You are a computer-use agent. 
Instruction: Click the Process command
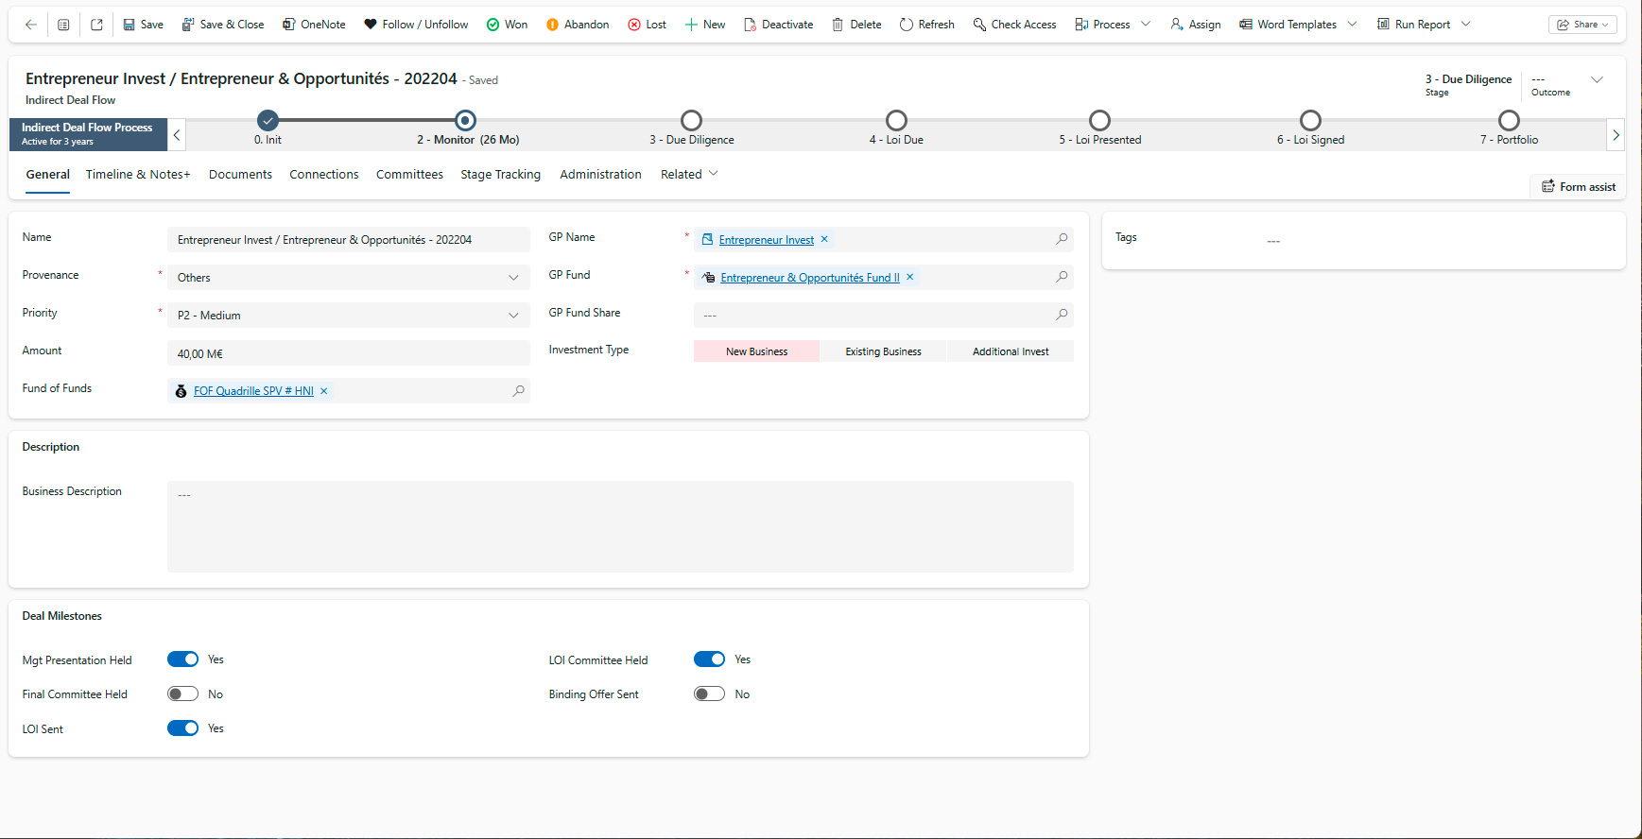[x=1101, y=25]
